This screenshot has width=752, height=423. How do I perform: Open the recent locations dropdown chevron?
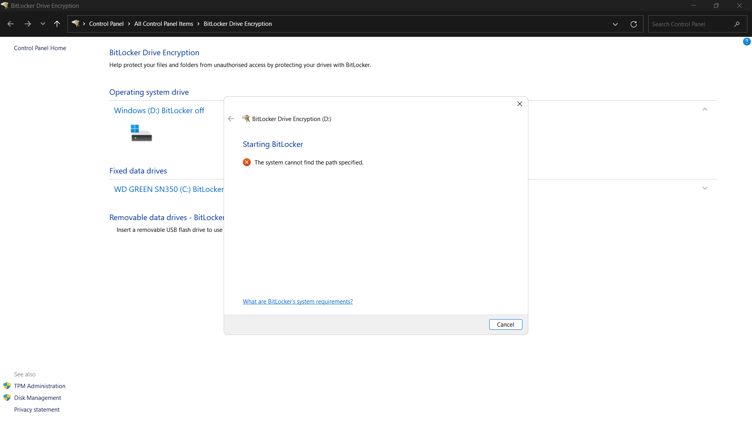[x=43, y=24]
